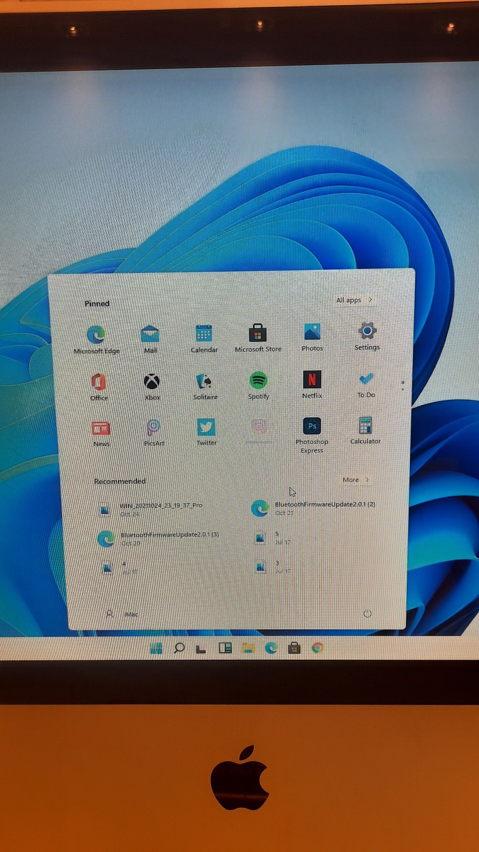
Task: Open BluetoothFirmwareUpdate2.0.1 (2) recommended item
Action: coord(313,508)
